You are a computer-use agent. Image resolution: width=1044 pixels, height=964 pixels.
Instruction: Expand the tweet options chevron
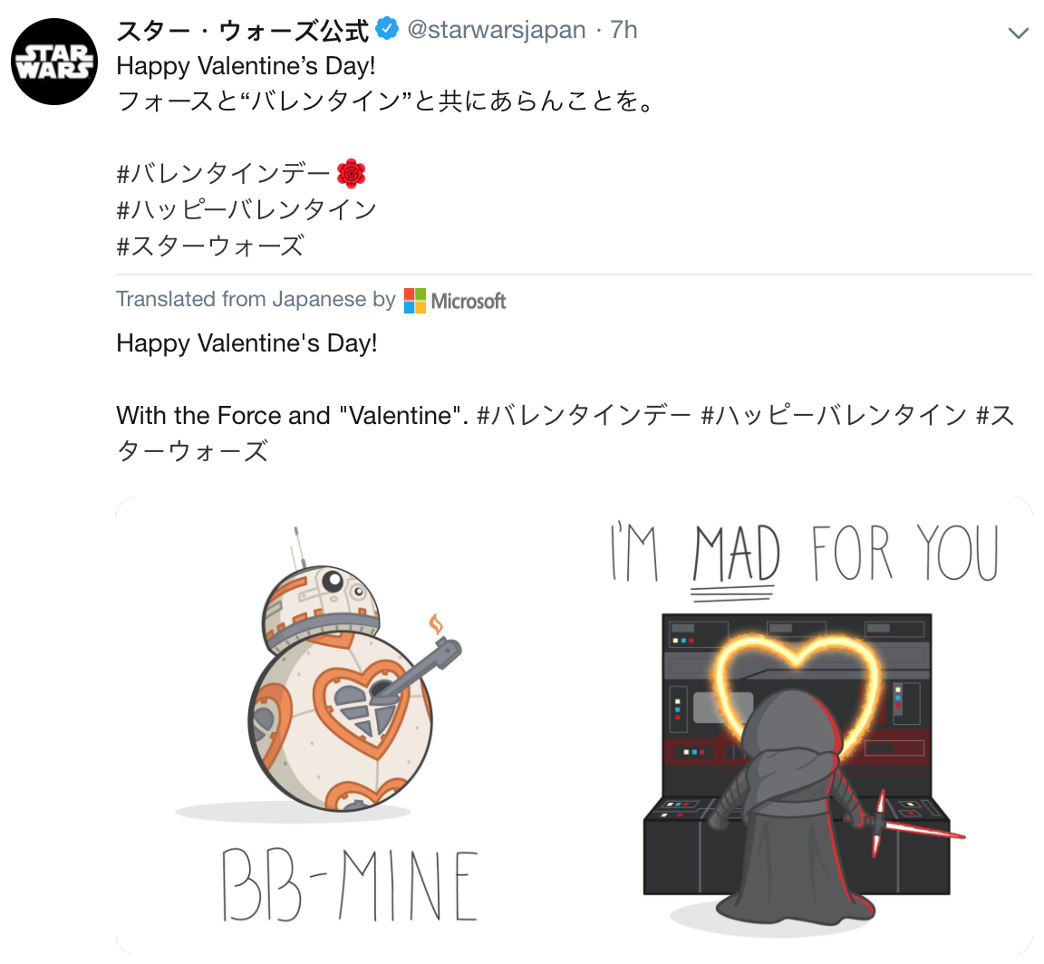[1018, 33]
